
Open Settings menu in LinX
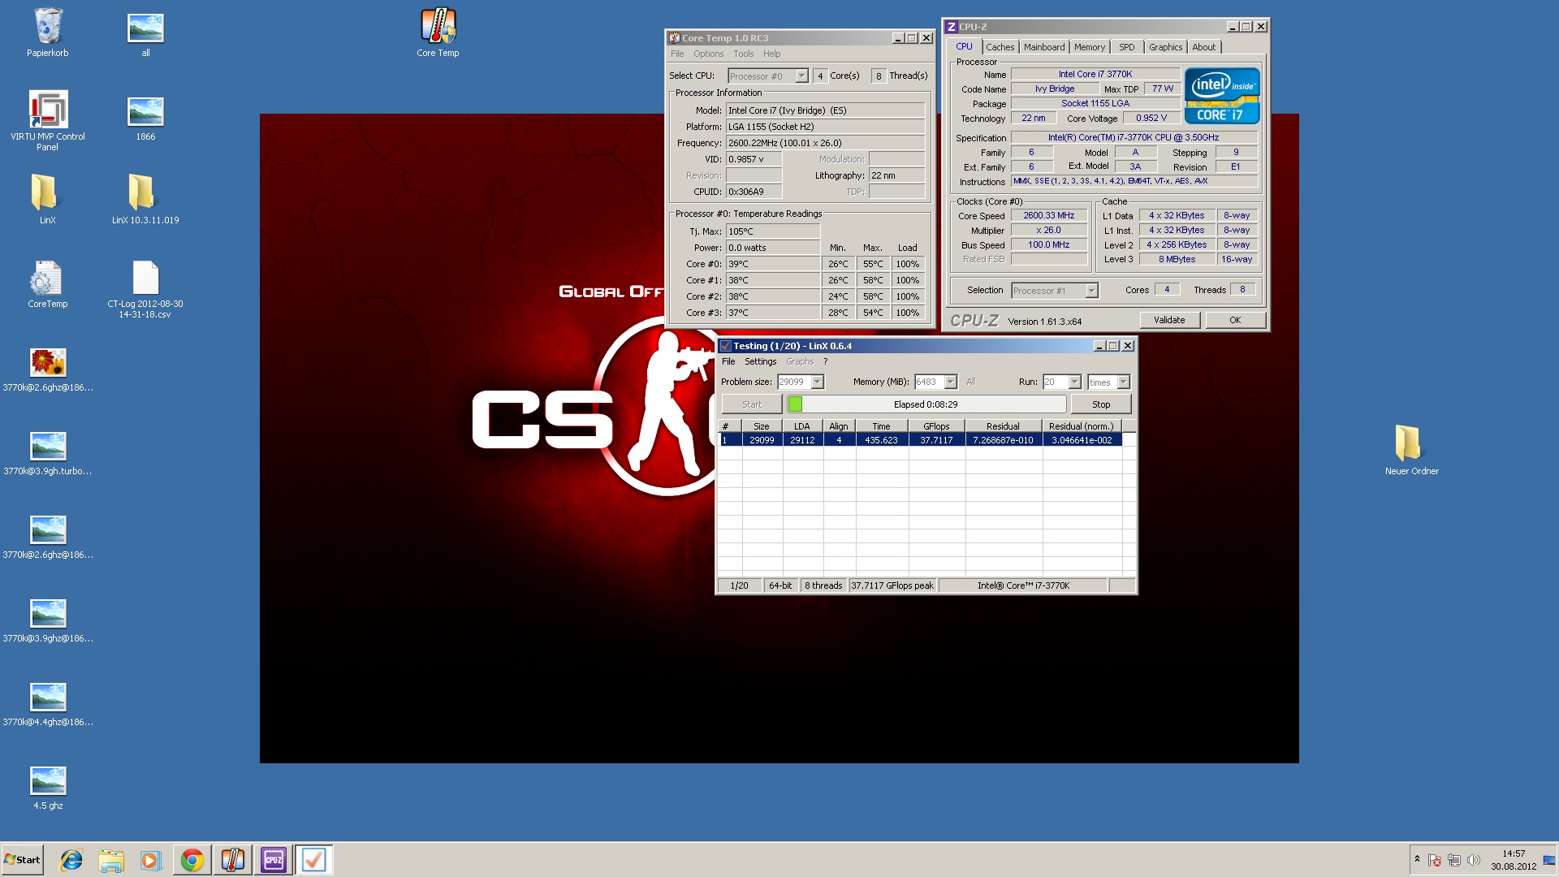(x=760, y=361)
